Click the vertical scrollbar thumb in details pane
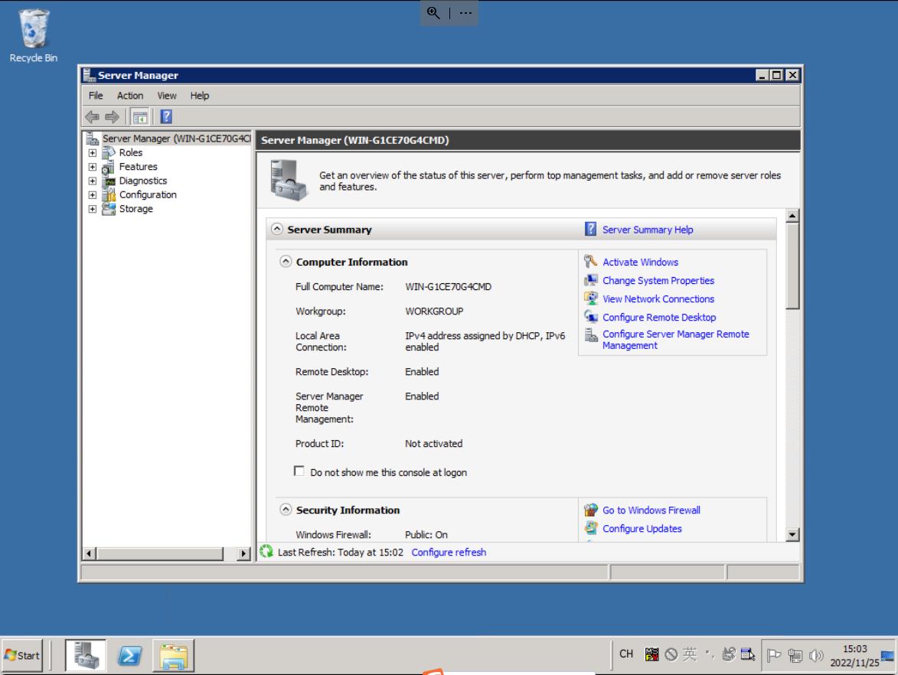 tap(792, 266)
